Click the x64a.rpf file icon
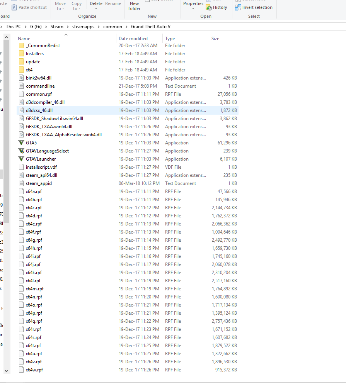 (21, 191)
